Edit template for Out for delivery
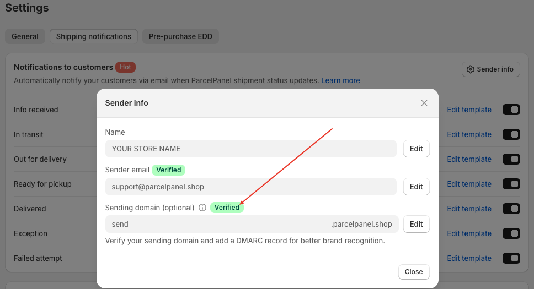 (x=469, y=159)
